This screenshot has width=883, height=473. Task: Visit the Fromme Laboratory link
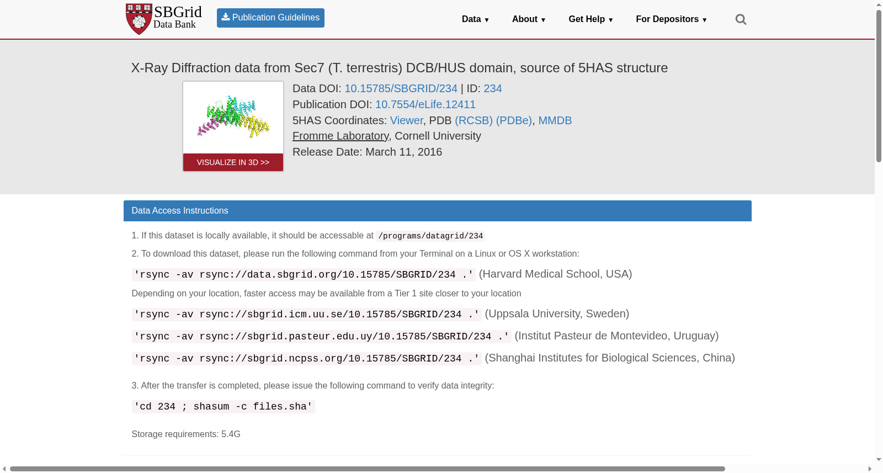341,136
